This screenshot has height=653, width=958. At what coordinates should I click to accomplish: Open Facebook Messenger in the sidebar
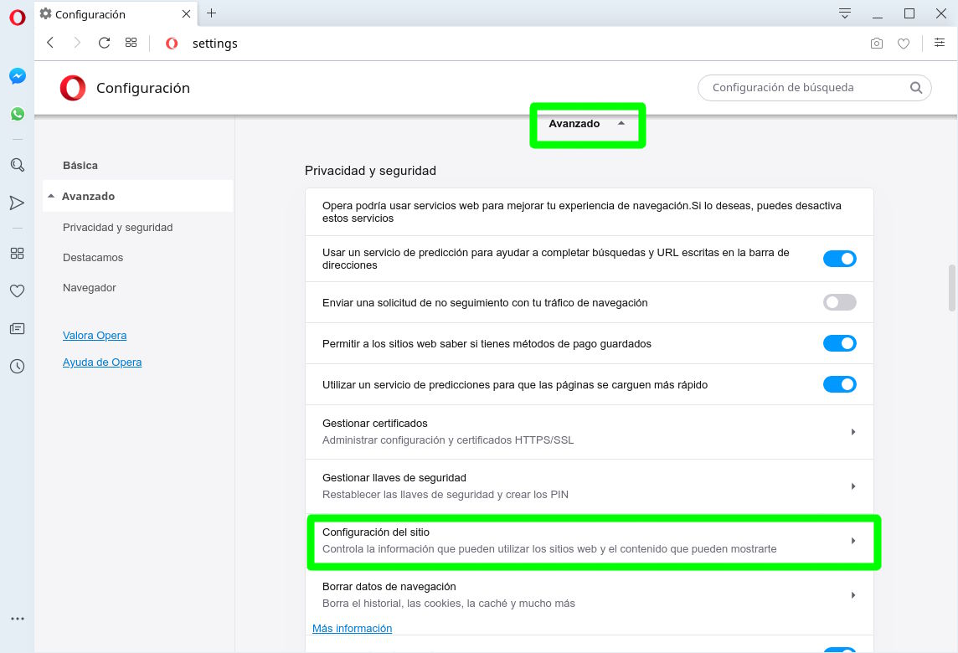(x=17, y=76)
